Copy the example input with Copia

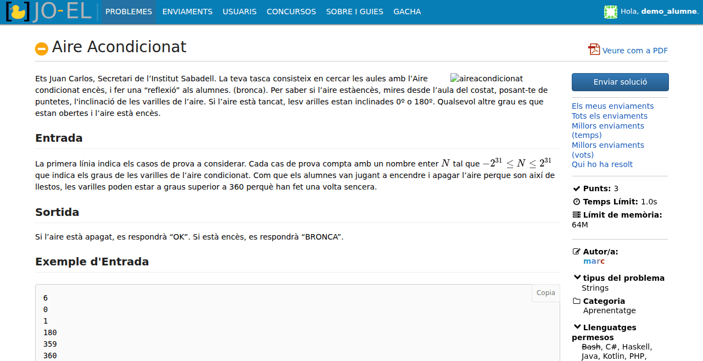[545, 293]
